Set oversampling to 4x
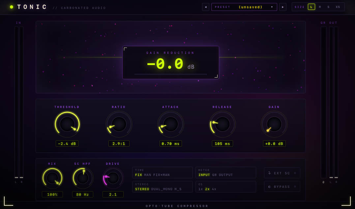355x209 pixels. tap(214, 189)
